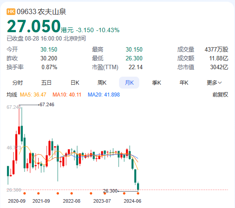Click the orange HK market badge
Screen dimensions: 235x208
[11, 12]
